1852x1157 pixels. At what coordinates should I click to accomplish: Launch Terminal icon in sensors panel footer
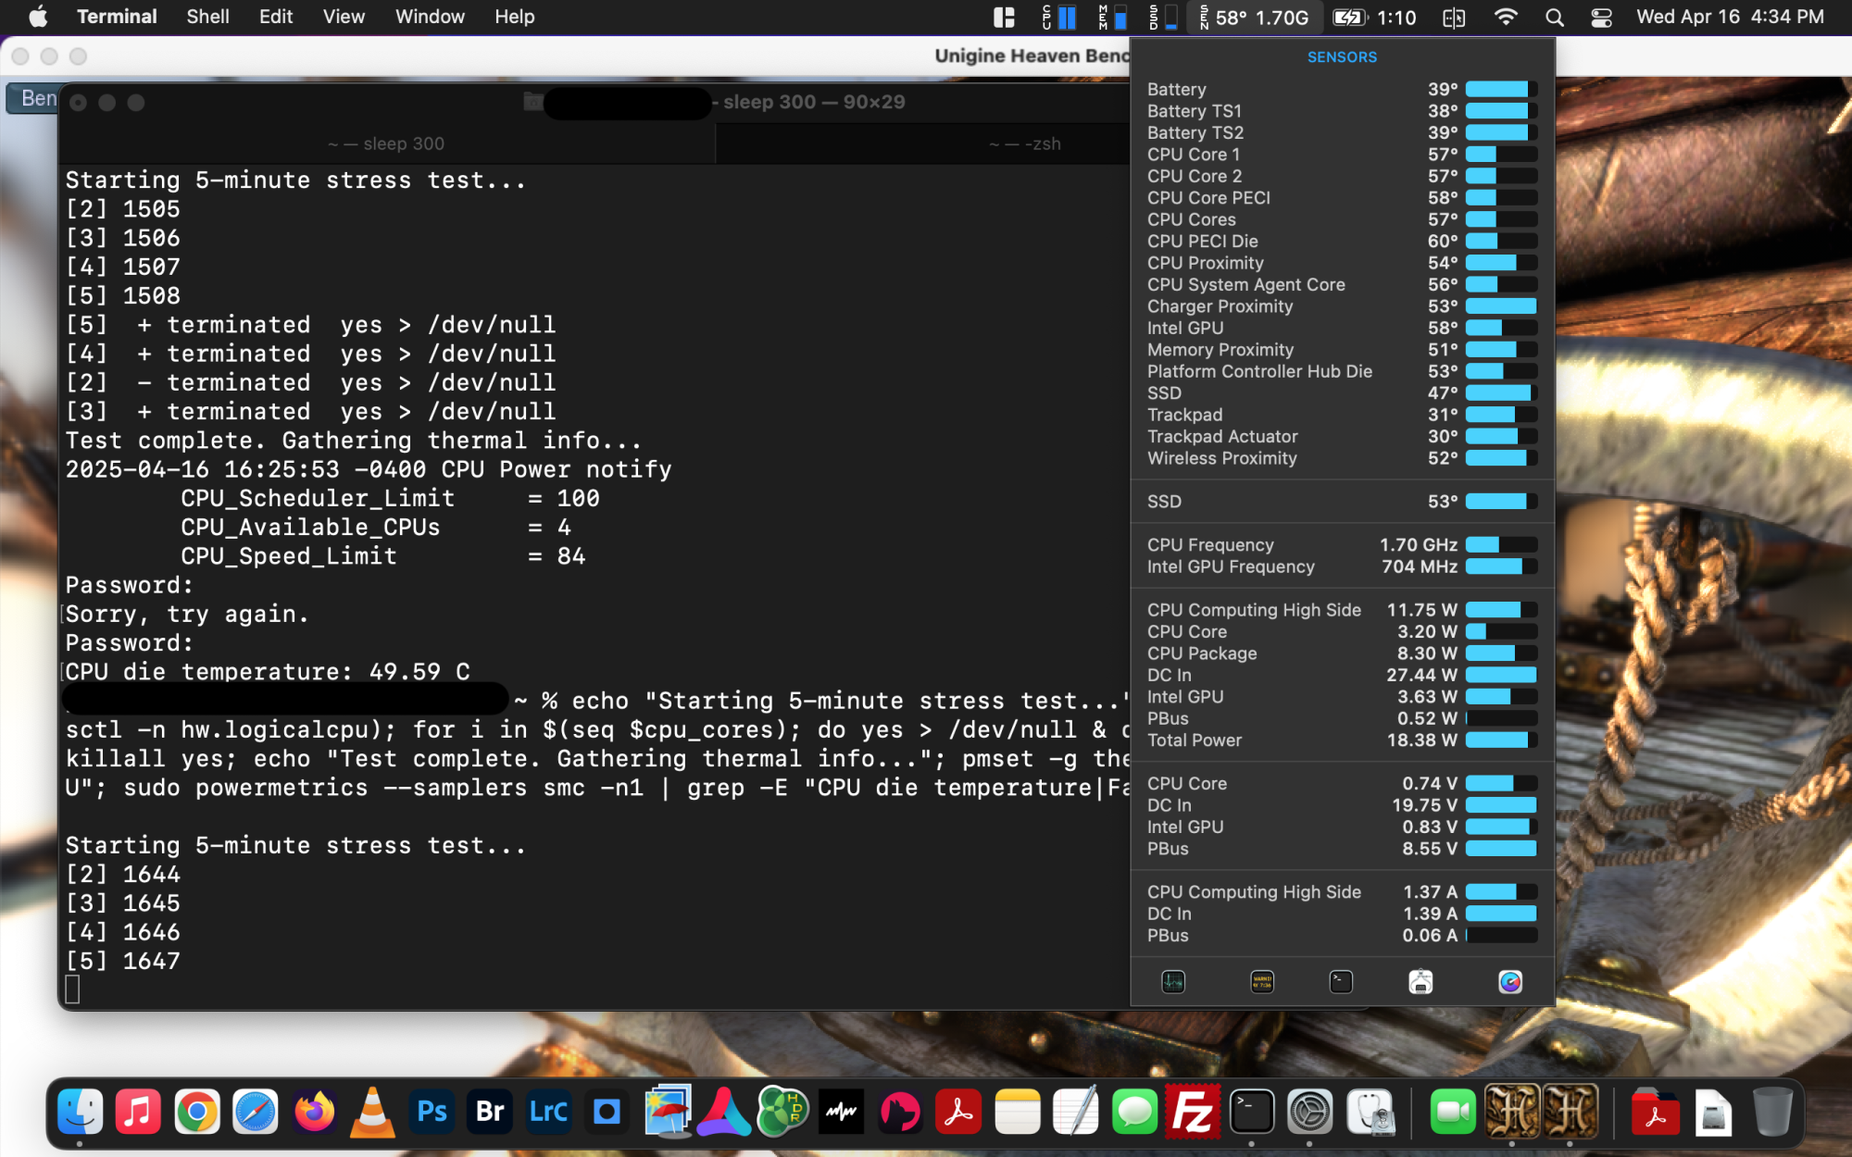tap(1341, 982)
